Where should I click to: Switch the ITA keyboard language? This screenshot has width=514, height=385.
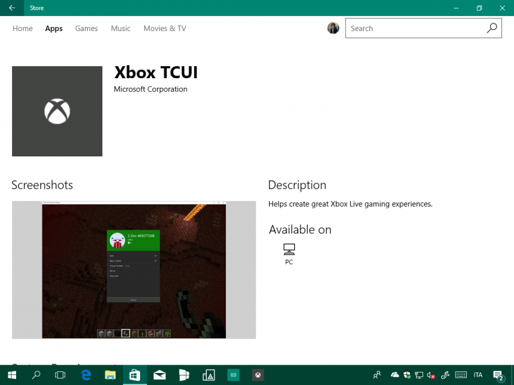coord(478,375)
